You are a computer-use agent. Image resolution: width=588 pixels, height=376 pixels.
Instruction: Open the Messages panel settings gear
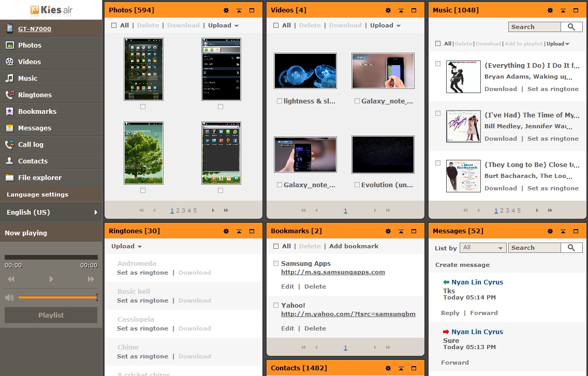pos(550,231)
